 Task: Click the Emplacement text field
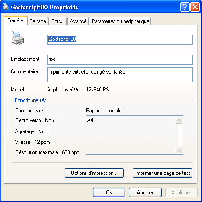[x=120, y=59]
